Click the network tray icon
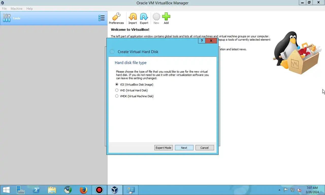Image resolution: width=325 pixels, height=195 pixels. [x=292, y=190]
